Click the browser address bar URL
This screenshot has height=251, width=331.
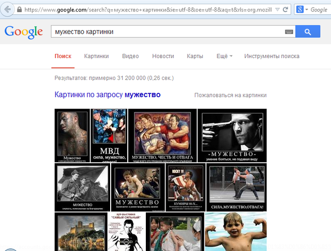(x=148, y=10)
